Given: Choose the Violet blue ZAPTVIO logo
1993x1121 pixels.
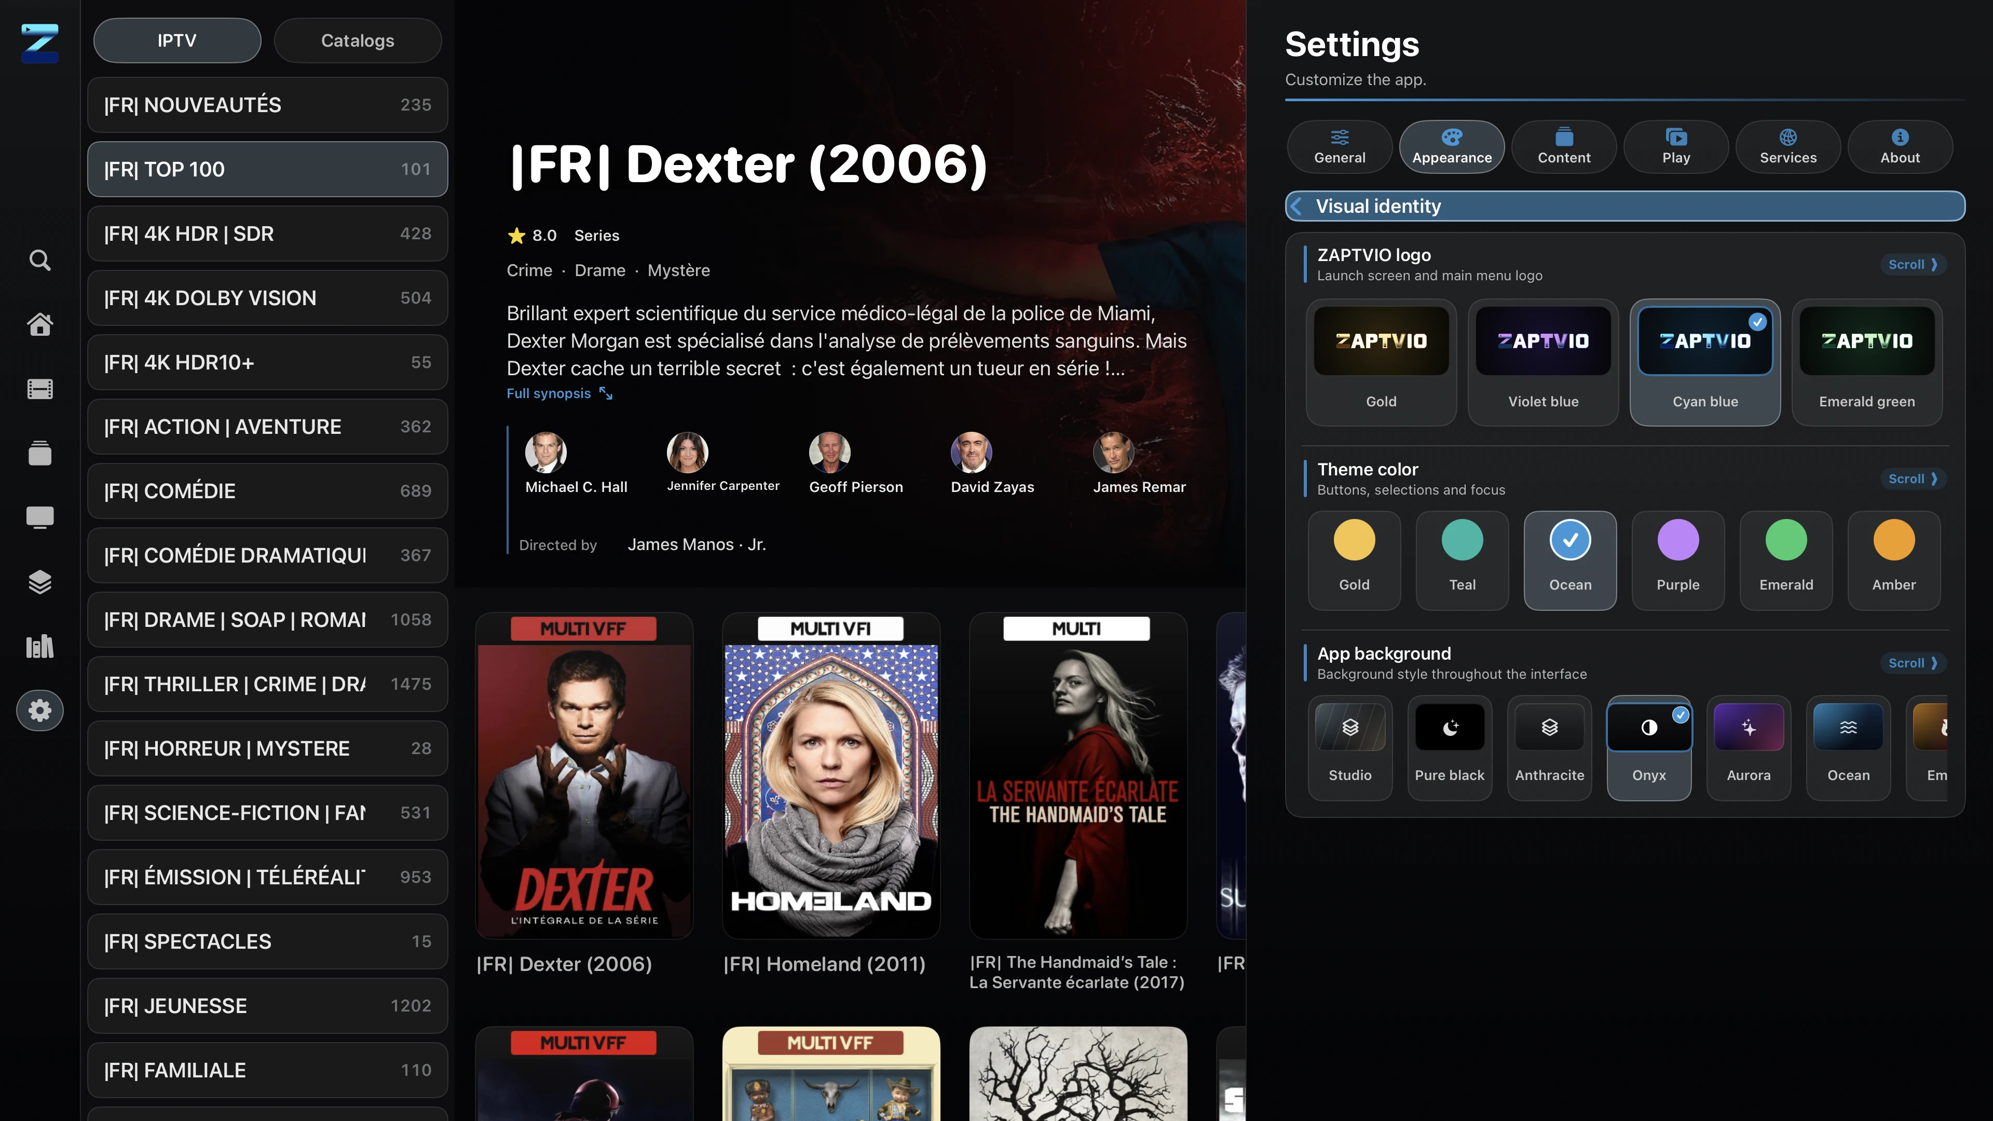Looking at the screenshot, I should point(1544,362).
